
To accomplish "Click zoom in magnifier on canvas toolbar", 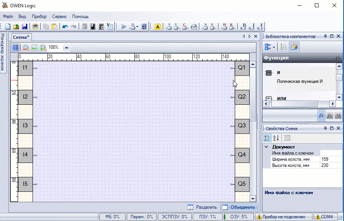I will click(x=43, y=48).
